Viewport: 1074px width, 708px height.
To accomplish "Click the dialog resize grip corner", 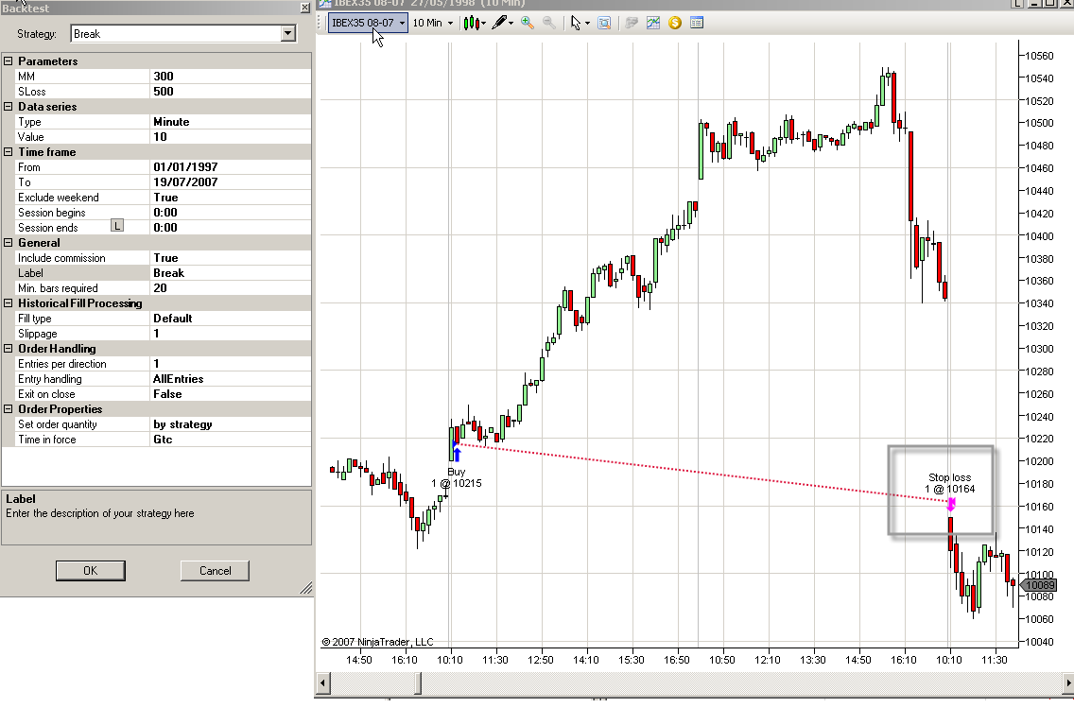I will [x=306, y=588].
